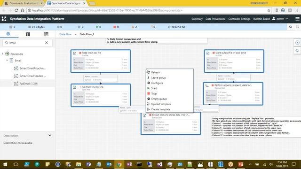Bookmark this page with the star
The width and height of the screenshot is (301, 169).
tap(269, 10)
